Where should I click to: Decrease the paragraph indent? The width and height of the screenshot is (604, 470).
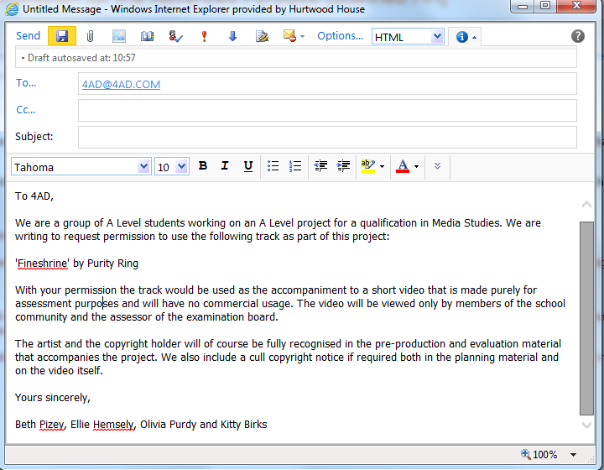(320, 166)
